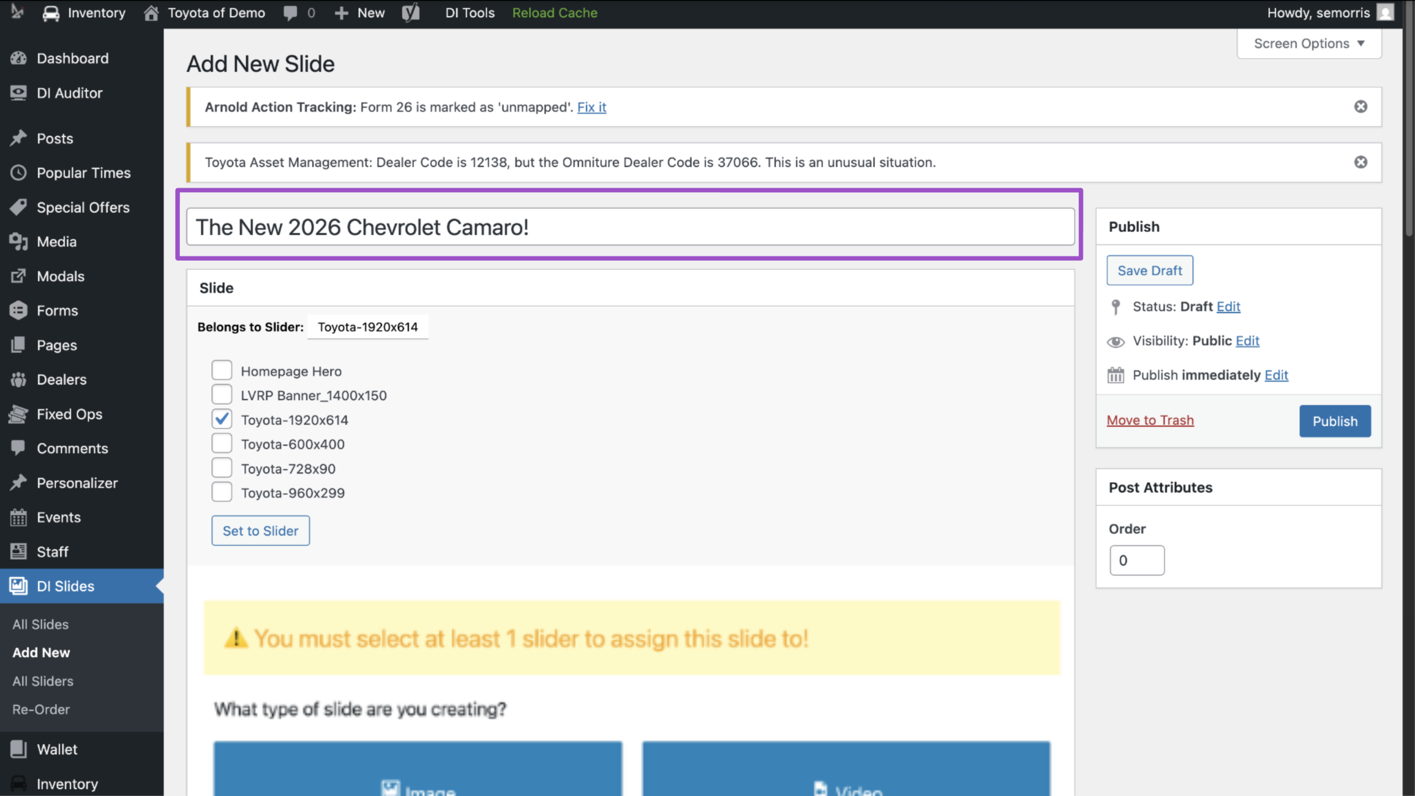This screenshot has height=796, width=1415.
Task: Click the comments bubble icon in admin bar
Action: tap(290, 13)
